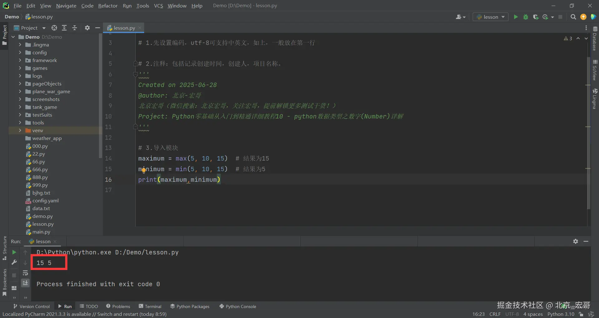The image size is (599, 318).
Task: Open the Structure tool window
Action: 4,248
